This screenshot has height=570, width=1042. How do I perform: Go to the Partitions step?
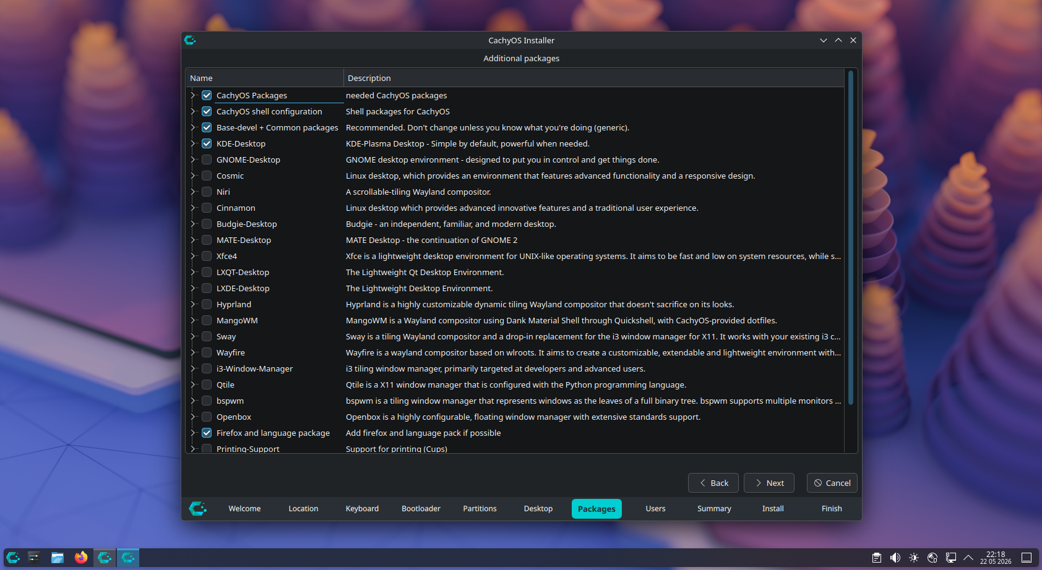480,509
